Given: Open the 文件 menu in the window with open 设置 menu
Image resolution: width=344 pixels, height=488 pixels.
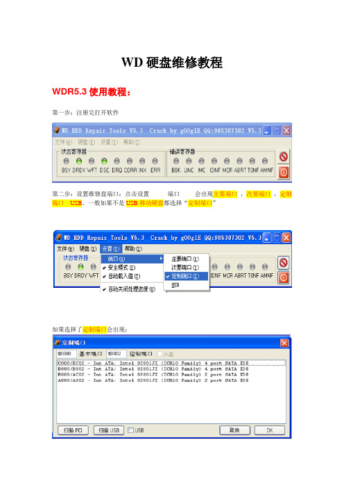Looking at the screenshot, I should [65, 249].
